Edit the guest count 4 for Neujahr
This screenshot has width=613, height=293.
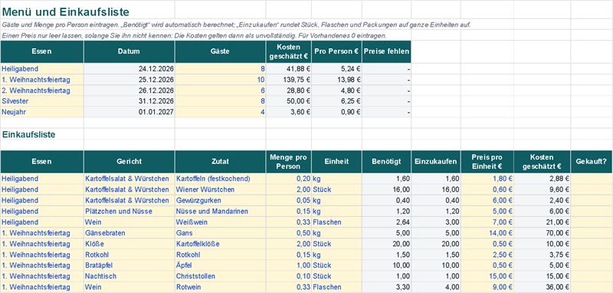[220, 112]
